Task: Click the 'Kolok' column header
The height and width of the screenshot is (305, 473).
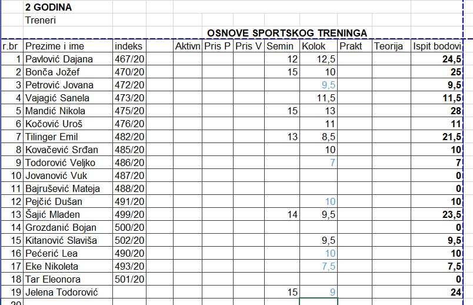Action: pos(314,46)
